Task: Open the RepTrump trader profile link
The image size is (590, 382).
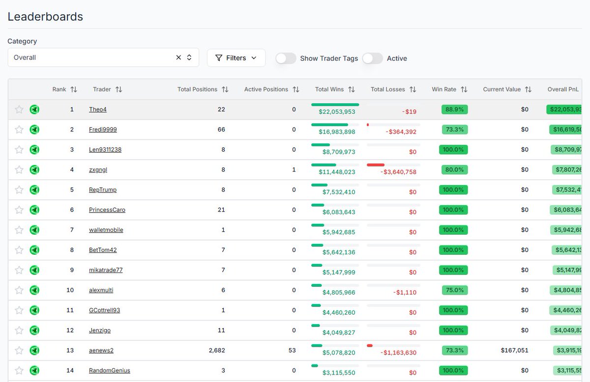Action: pyautogui.click(x=103, y=190)
